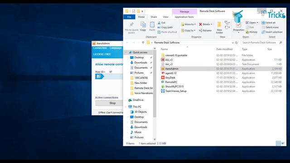Image resolution: width=290 pixels, height=163 pixels.
Task: Click the Up one level arrow
Action: coord(143,43)
